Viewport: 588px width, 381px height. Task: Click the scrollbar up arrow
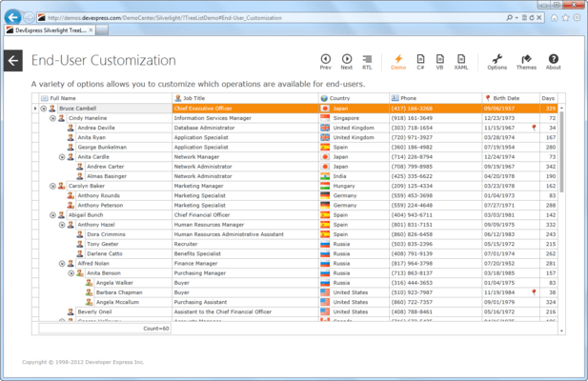click(561, 108)
